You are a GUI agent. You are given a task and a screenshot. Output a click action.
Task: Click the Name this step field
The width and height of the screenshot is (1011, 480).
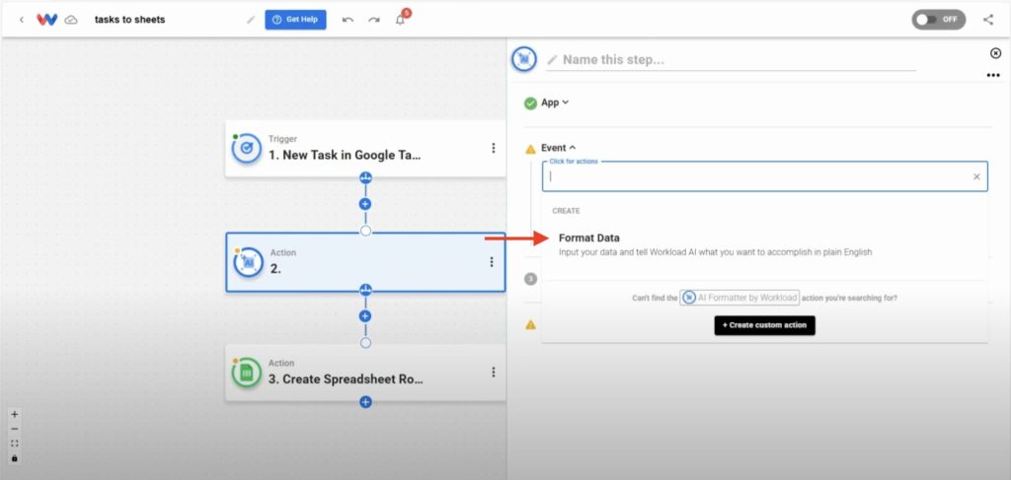731,60
